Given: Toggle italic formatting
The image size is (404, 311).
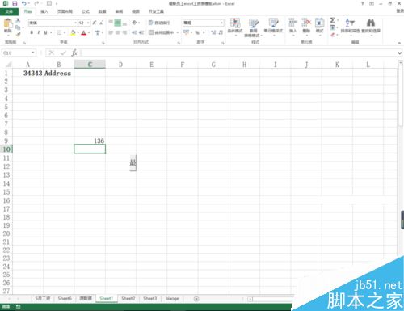Looking at the screenshot, I should pyautogui.click(x=39, y=32).
